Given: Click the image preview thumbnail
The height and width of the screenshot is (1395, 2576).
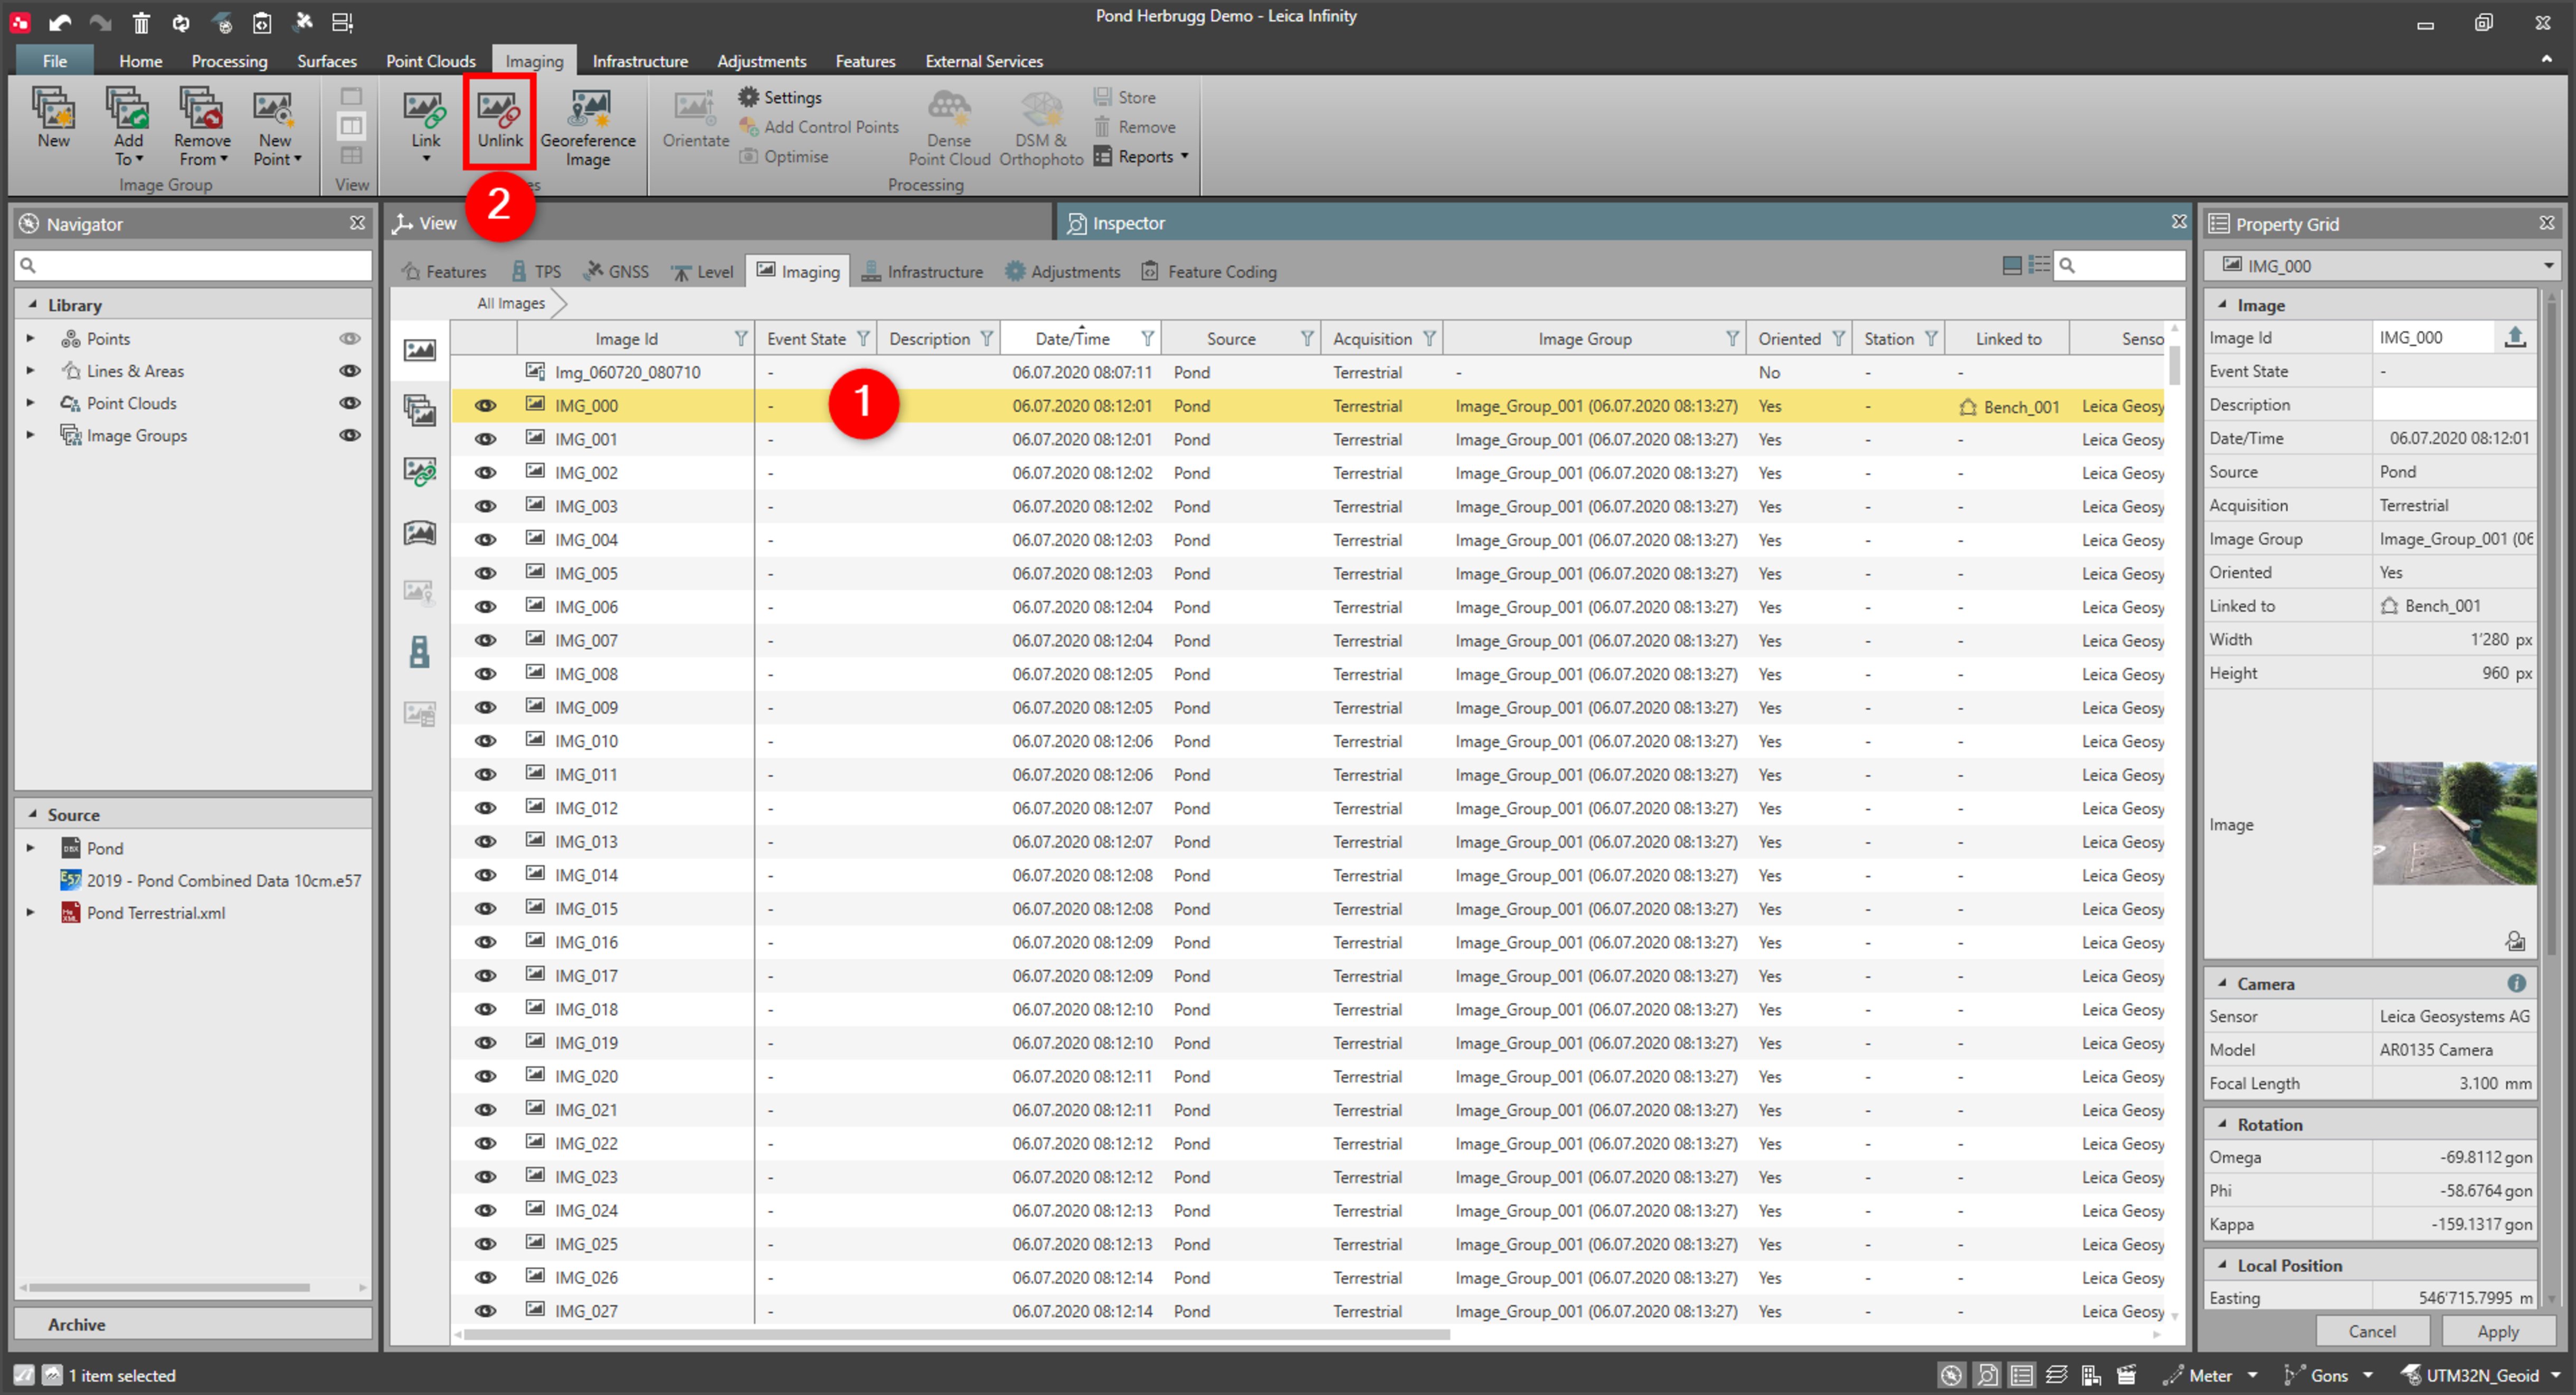Looking at the screenshot, I should pos(2454,823).
